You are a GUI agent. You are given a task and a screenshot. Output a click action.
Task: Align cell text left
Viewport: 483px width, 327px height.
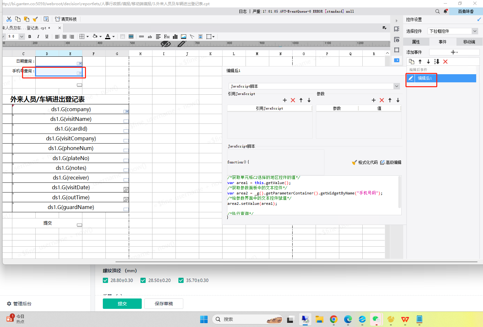point(57,37)
